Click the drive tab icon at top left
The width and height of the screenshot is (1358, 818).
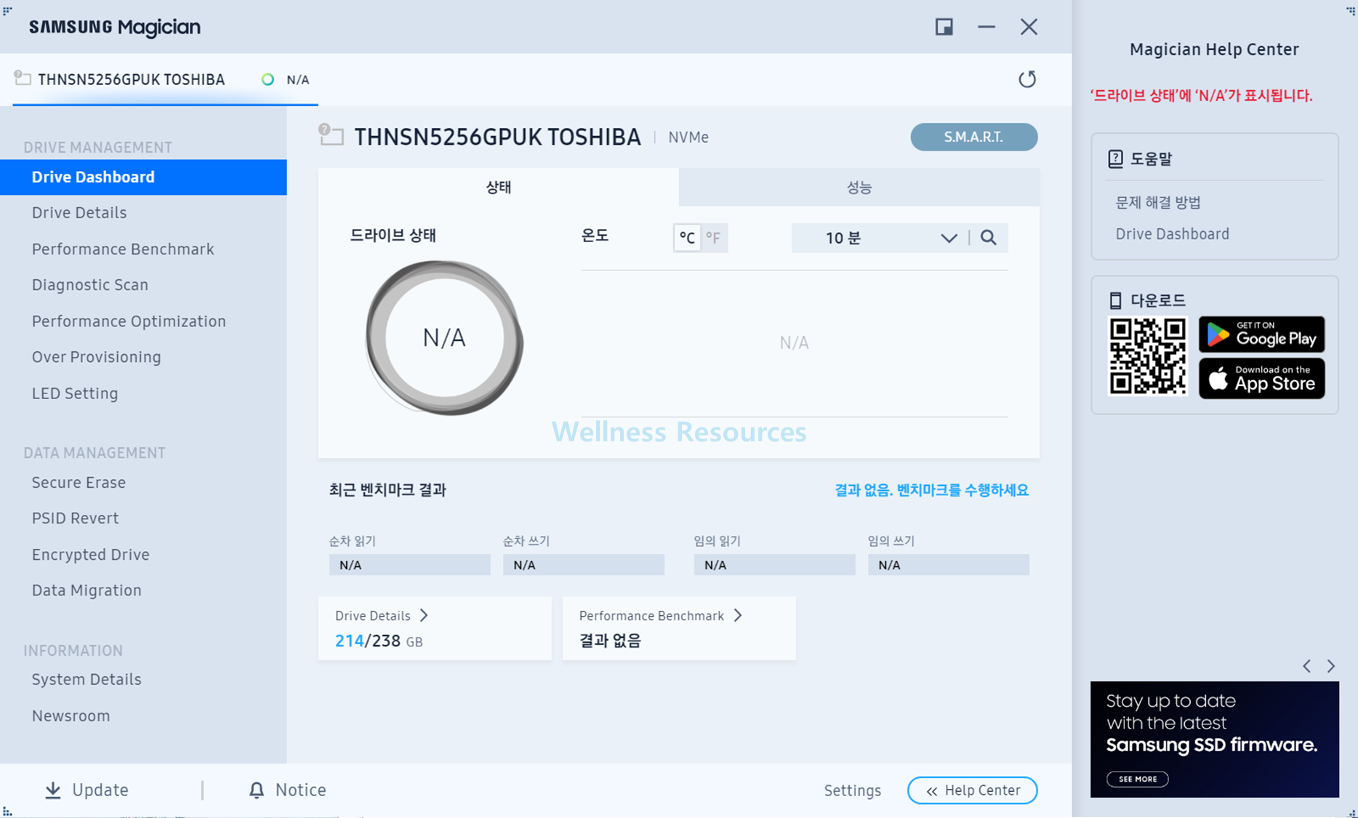pyautogui.click(x=23, y=78)
